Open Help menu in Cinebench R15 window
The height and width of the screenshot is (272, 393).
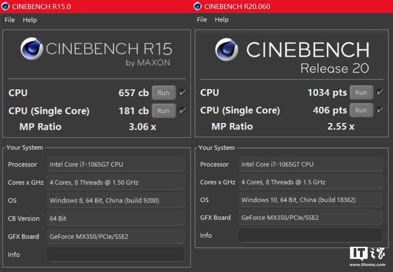tap(30, 20)
